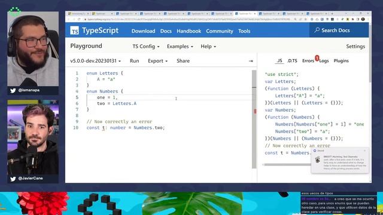Click the browser address bar
Image resolution: width=383 pixels, height=215 pixels.
(x=188, y=19)
